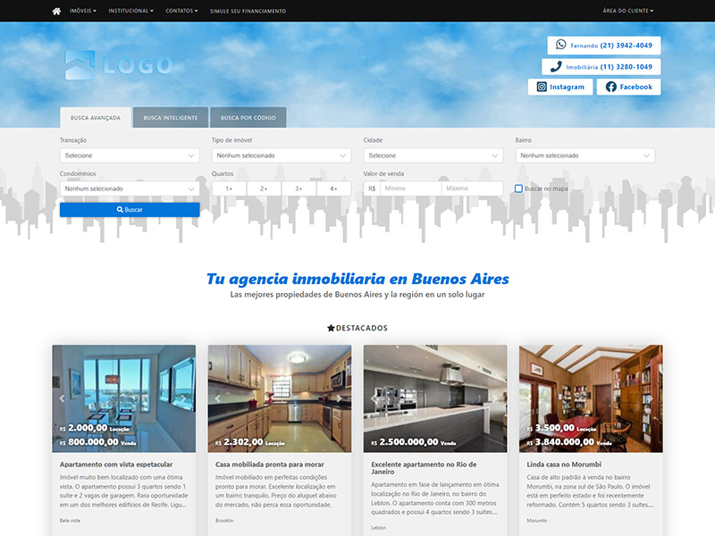
Task: Select 2+ quartos option
Action: [264, 188]
